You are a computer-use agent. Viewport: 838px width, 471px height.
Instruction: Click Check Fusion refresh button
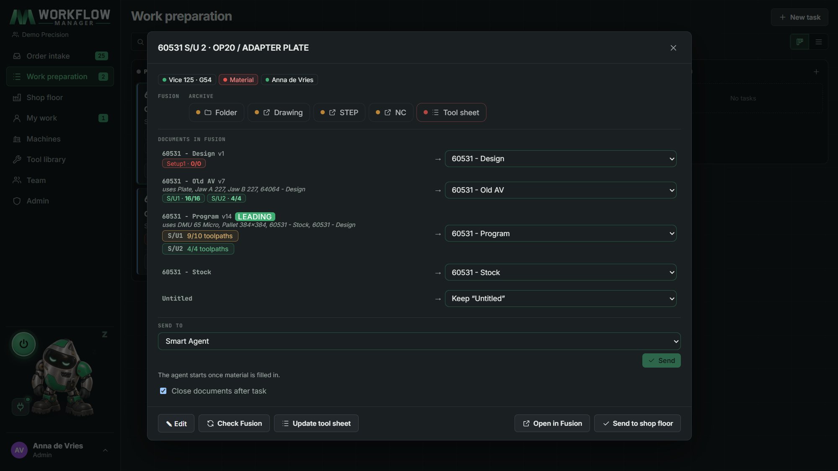234,423
